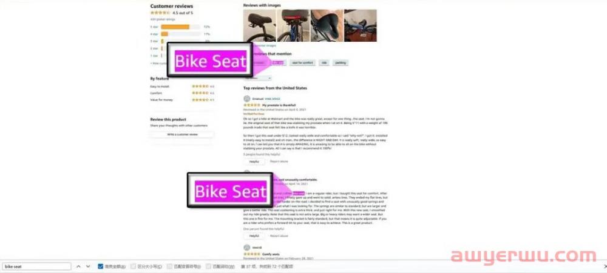Screen dimensions: 607x273
Task: Filter reviews by 'padding' tag
Action: pos(341,62)
